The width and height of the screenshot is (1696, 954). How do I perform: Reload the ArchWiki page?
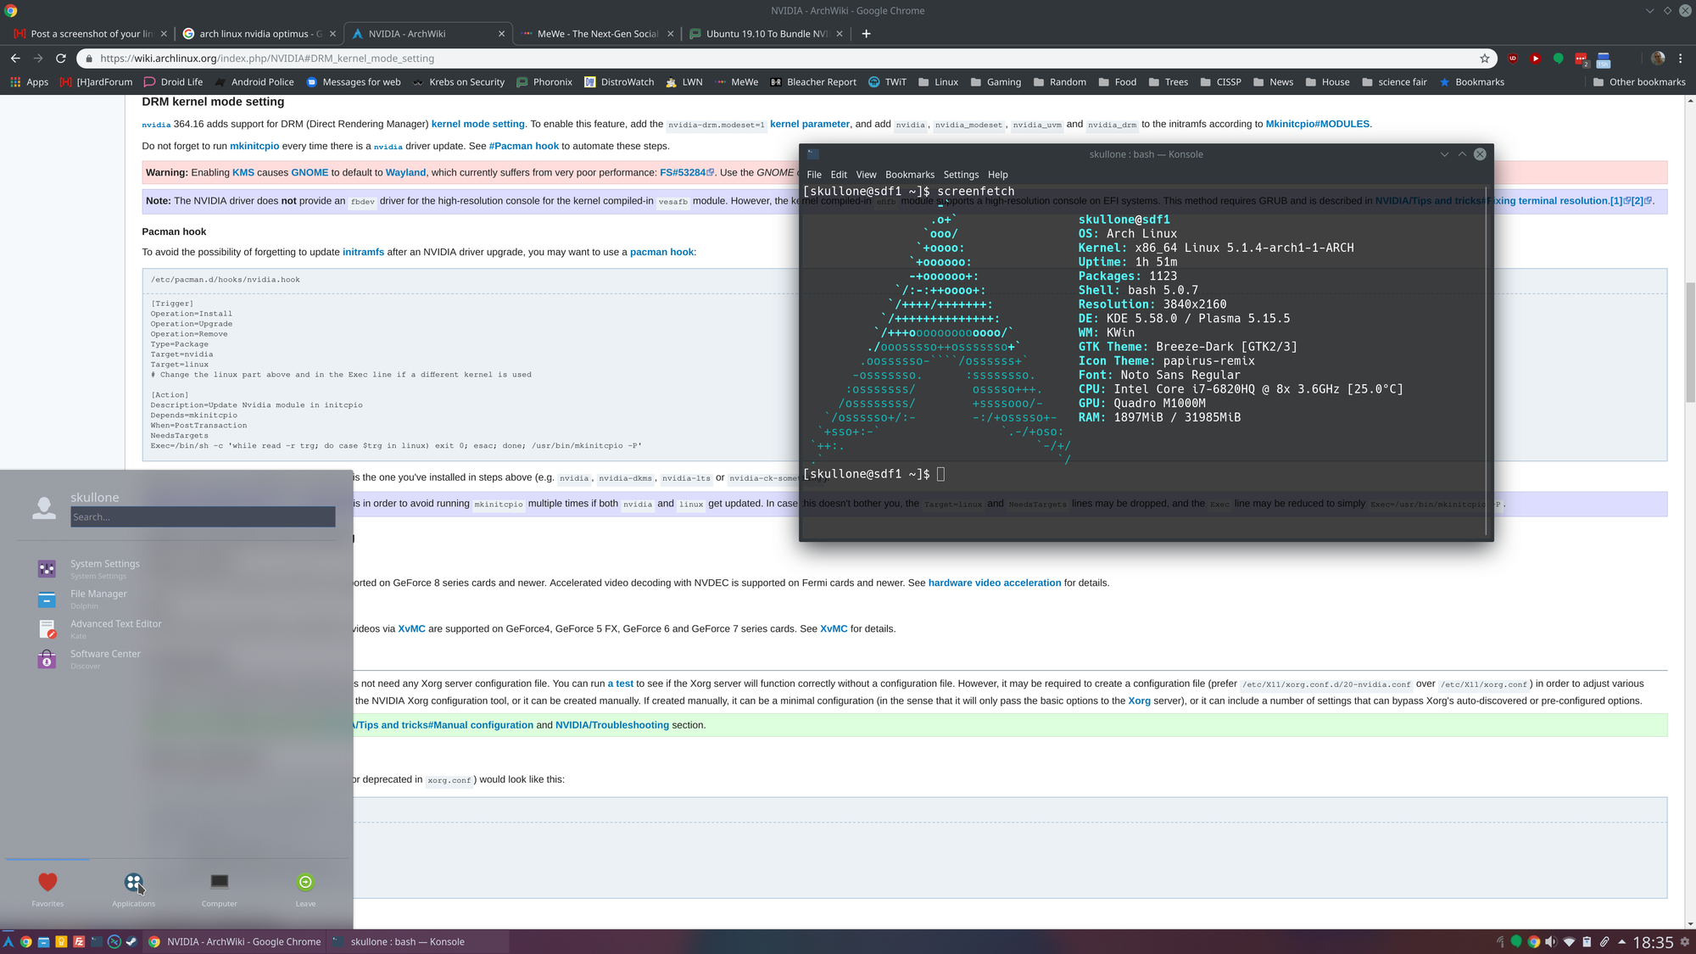(60, 59)
